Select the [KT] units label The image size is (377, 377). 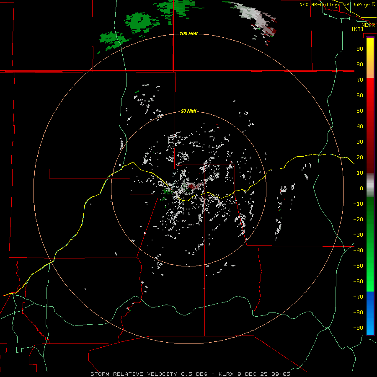[x=358, y=29]
